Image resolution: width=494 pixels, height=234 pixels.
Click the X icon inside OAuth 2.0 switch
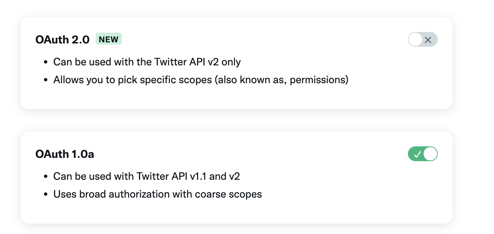(428, 40)
